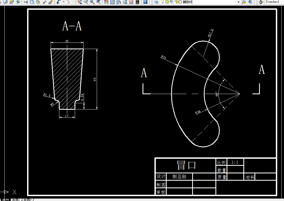Click the Layer Previous icon
This screenshot has width=284, height=201.
(x=250, y=2)
